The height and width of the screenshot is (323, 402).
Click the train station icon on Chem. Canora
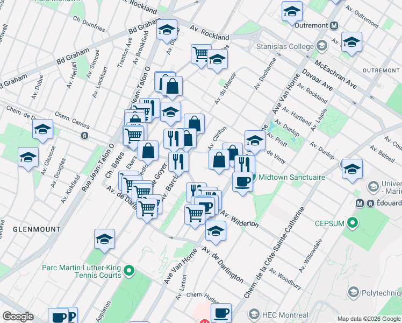coord(84,135)
